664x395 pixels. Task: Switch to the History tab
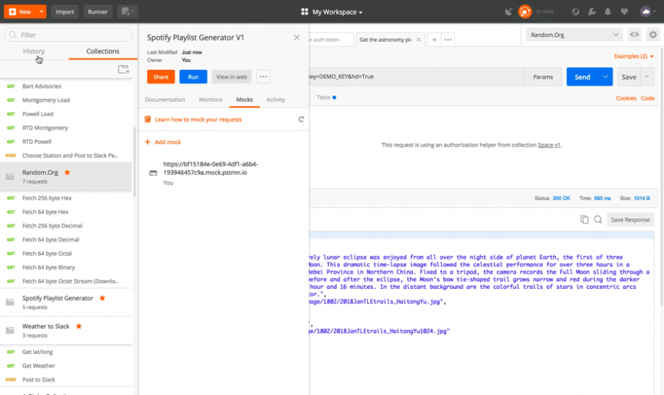click(34, 51)
